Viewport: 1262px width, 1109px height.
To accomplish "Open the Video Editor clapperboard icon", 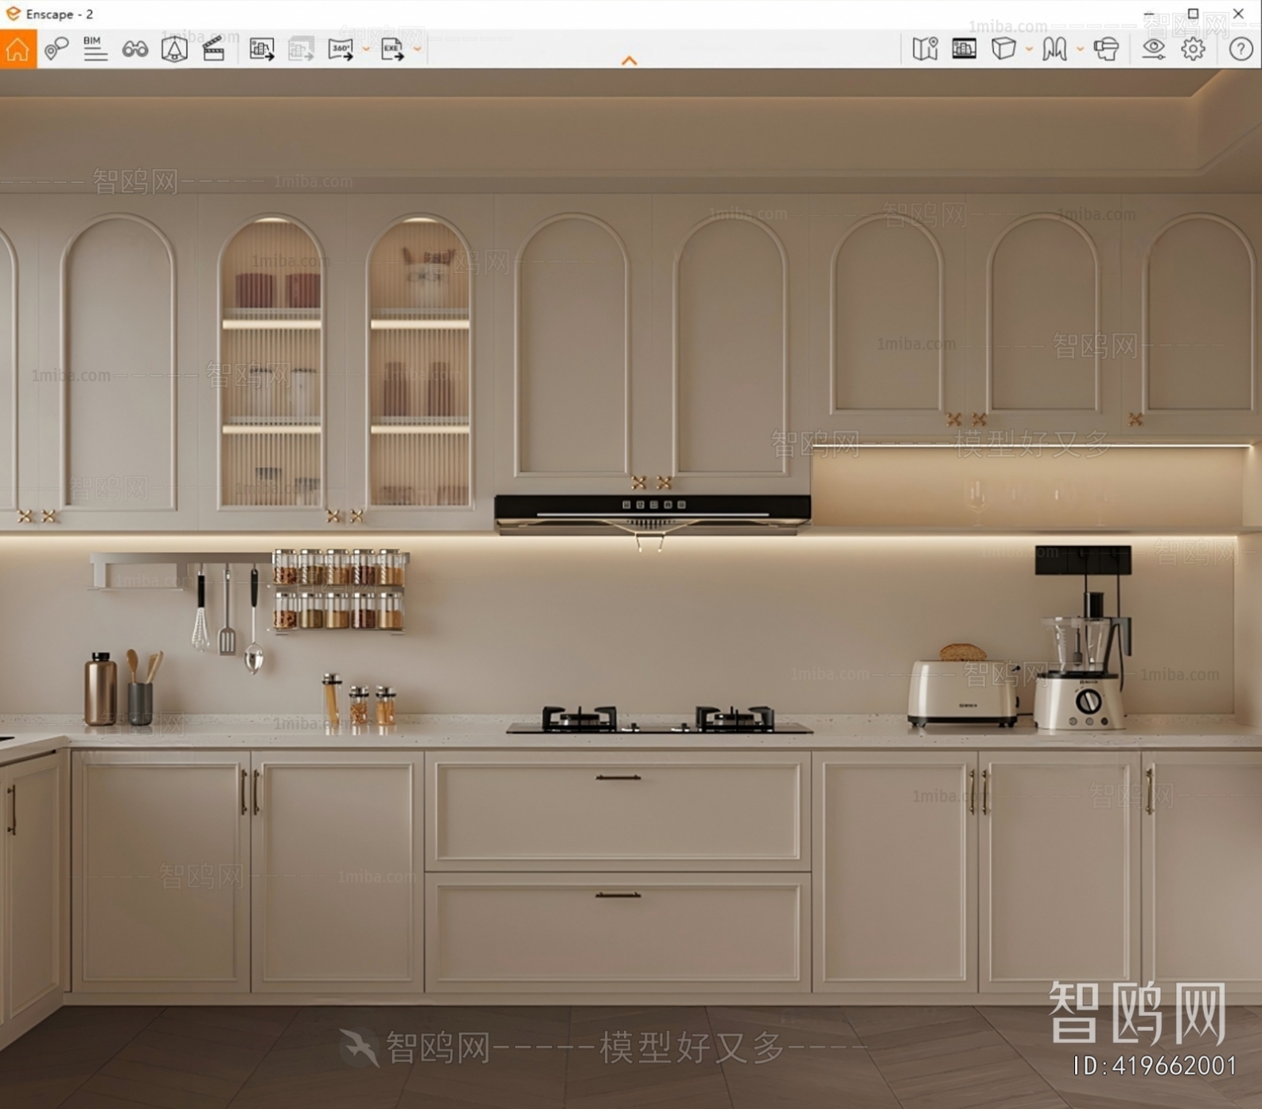I will [x=213, y=49].
